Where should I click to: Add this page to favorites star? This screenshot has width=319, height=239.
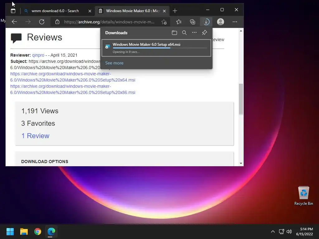[164, 22]
